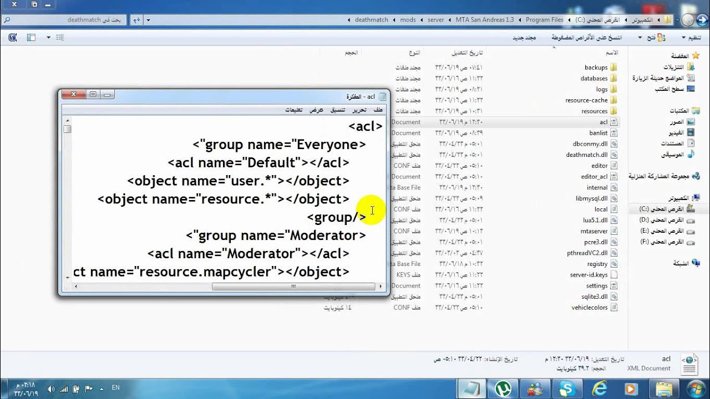This screenshot has width=710, height=399.
Task: Sort by النوع (Type) column header
Action: click(x=414, y=53)
